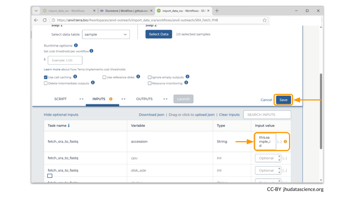Click the Save button

[283, 100]
